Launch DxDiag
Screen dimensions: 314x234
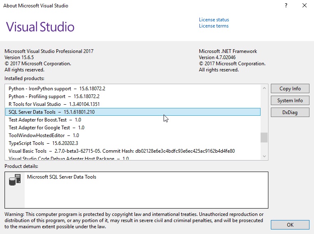[290, 112]
